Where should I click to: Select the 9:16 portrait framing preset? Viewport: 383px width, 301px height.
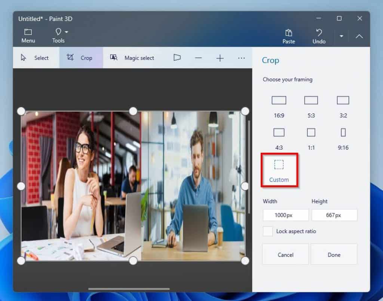343,139
